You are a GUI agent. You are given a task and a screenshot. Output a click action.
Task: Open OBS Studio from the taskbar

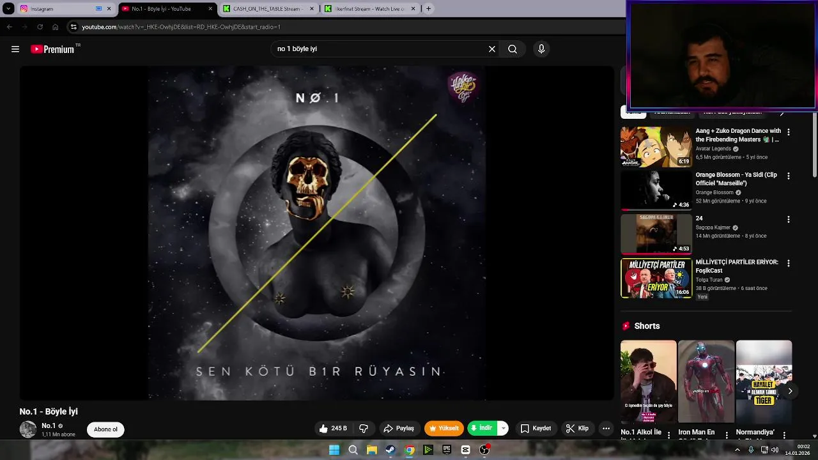(484, 450)
